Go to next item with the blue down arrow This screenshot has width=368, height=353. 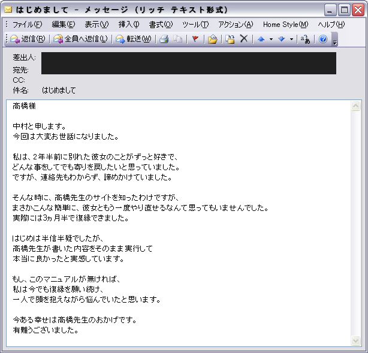click(x=282, y=39)
